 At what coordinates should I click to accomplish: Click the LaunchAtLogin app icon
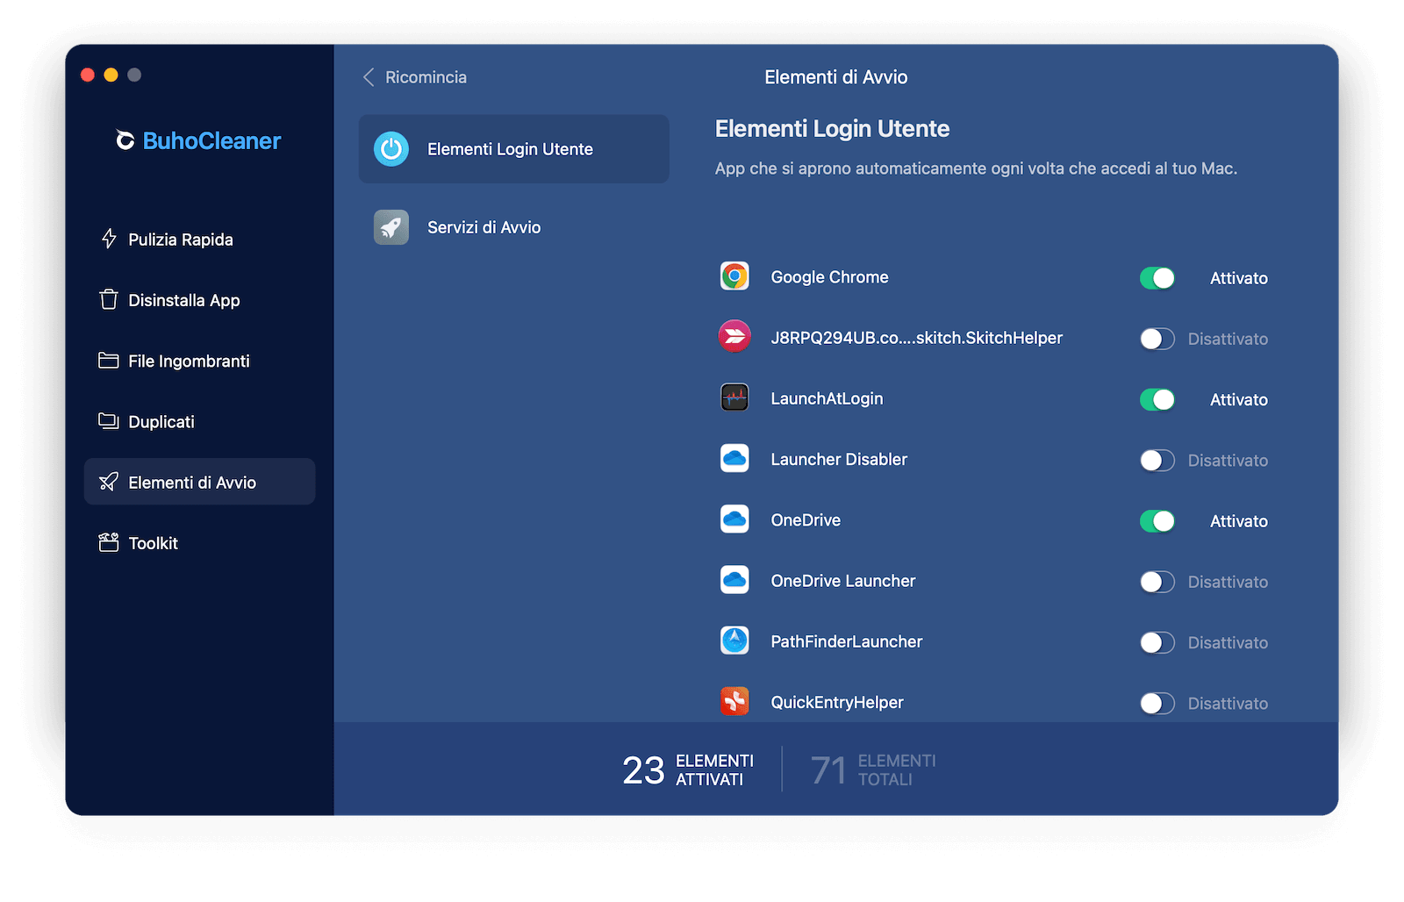[734, 397]
